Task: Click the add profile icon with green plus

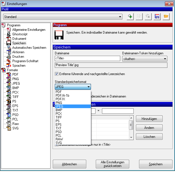Action: point(130,17)
